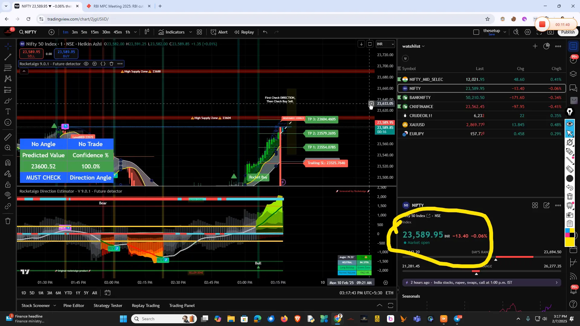Screen dimensions: 580x326
Task: Expand the timeframe interval dropdown arrow
Action: click(x=135, y=32)
